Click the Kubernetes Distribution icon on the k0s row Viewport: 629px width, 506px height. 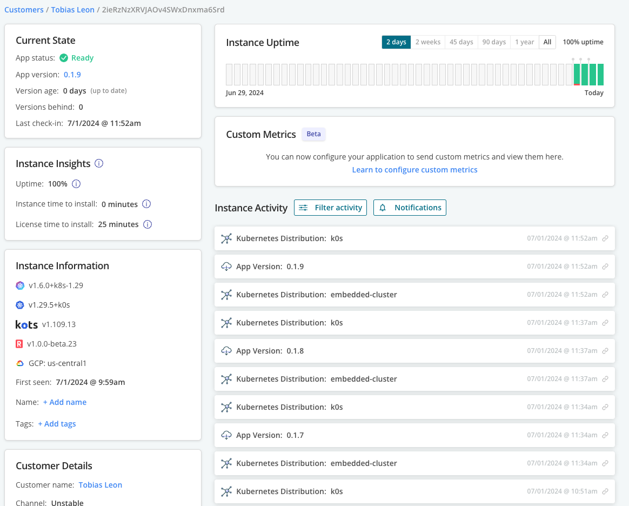226,238
